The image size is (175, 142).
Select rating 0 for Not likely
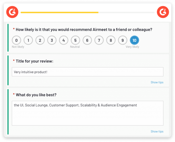17,40
